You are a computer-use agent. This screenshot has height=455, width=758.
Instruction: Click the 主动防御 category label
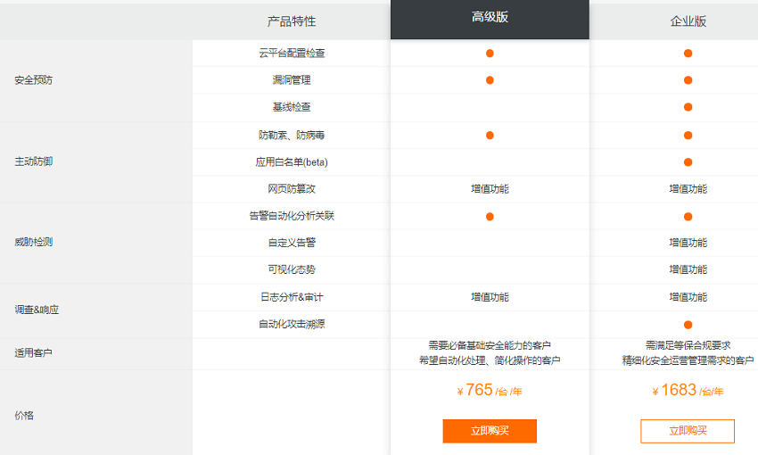(x=33, y=161)
